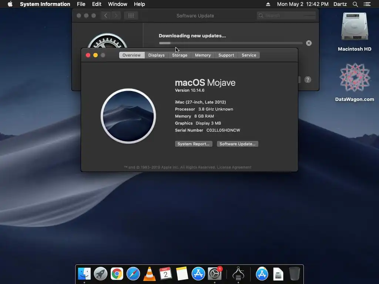Open Finder from the Dock
The height and width of the screenshot is (284, 379).
(x=84, y=274)
